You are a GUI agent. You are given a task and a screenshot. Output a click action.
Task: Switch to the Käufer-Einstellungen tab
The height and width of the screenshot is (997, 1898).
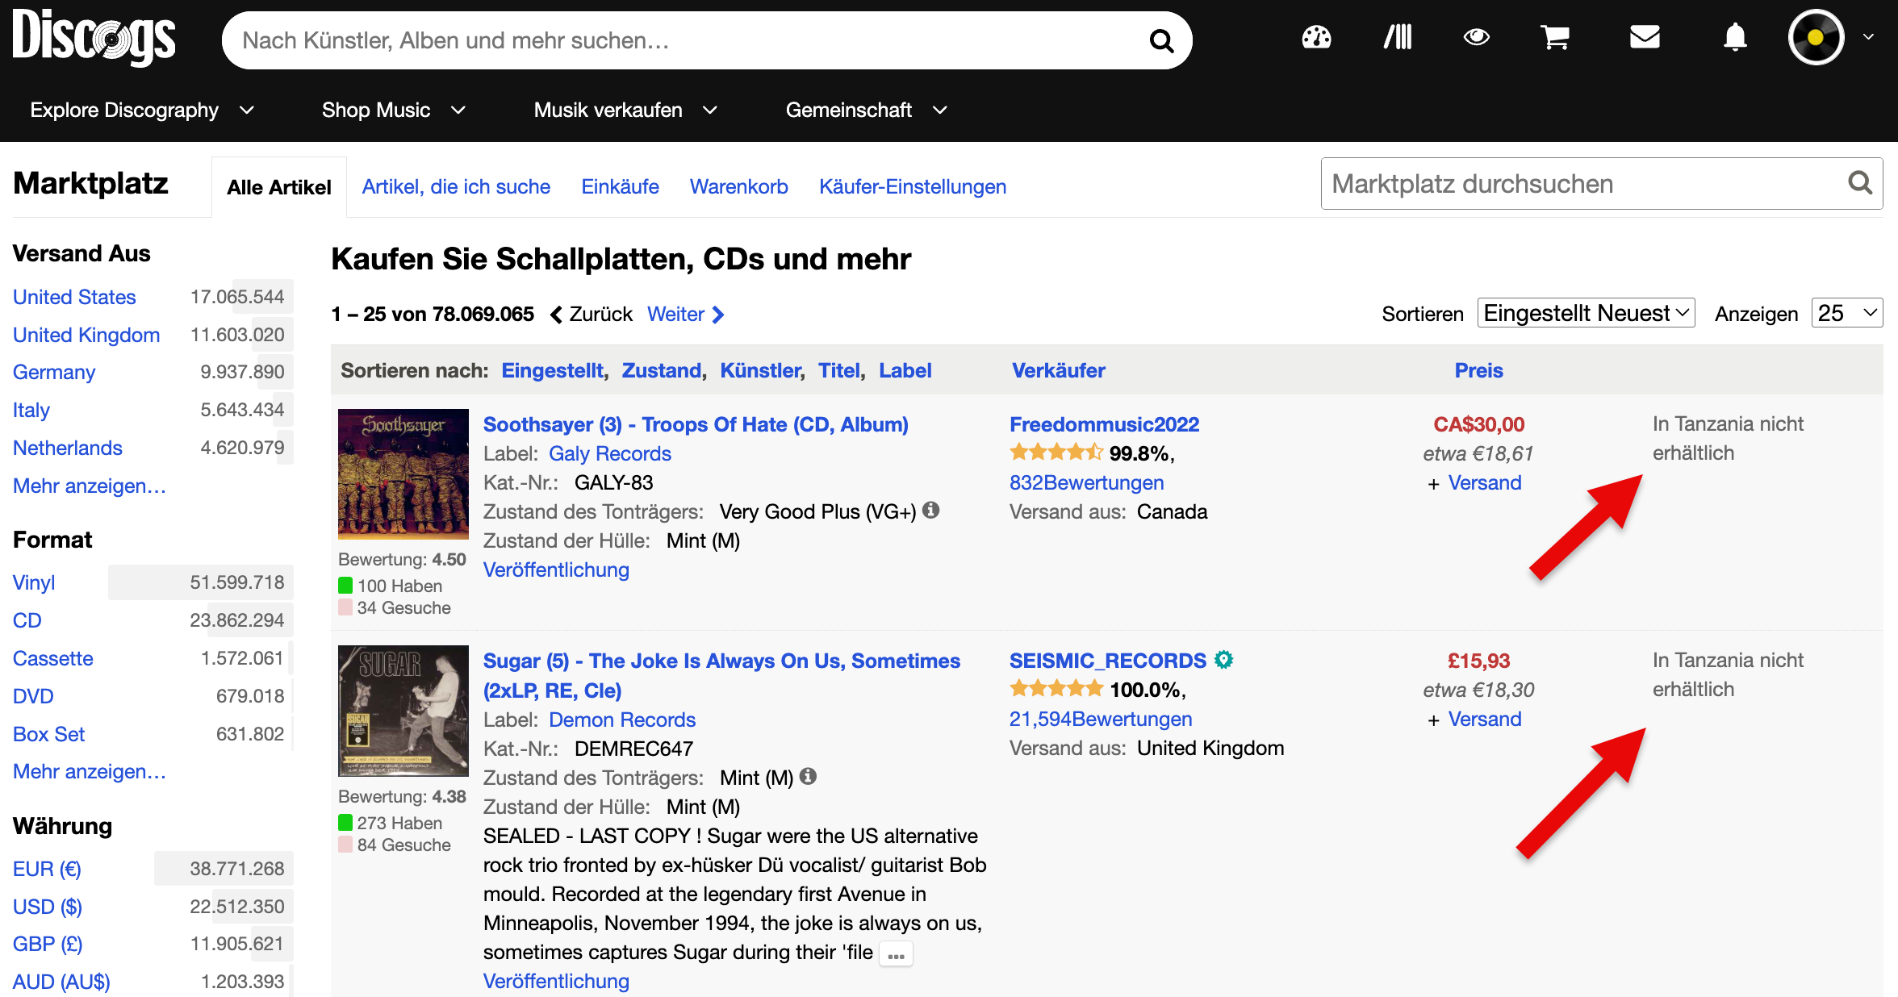[913, 186]
